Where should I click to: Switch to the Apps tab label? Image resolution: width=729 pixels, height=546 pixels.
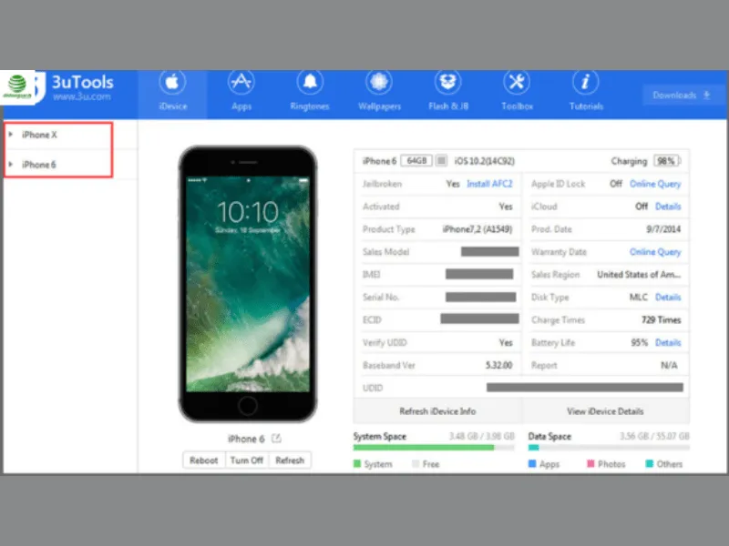[x=241, y=106]
